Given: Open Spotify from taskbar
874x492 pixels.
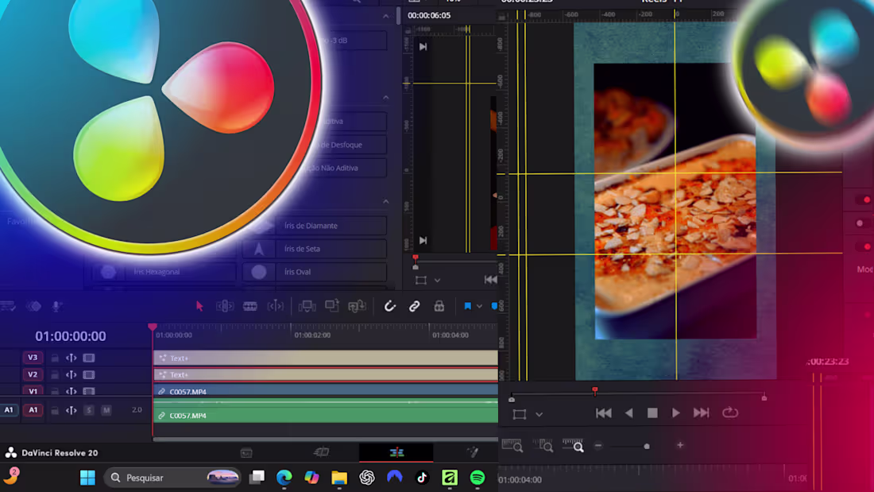Looking at the screenshot, I should point(478,478).
